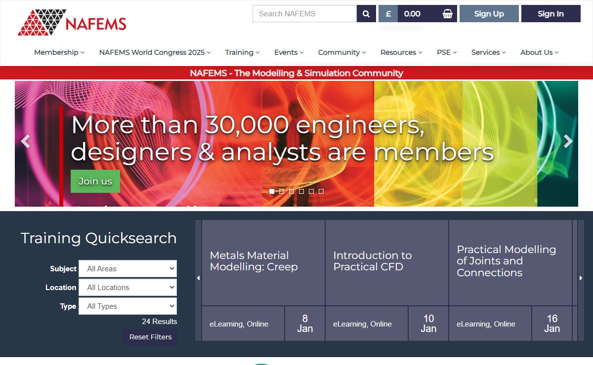
Task: Expand the Events menu
Action: 289,52
